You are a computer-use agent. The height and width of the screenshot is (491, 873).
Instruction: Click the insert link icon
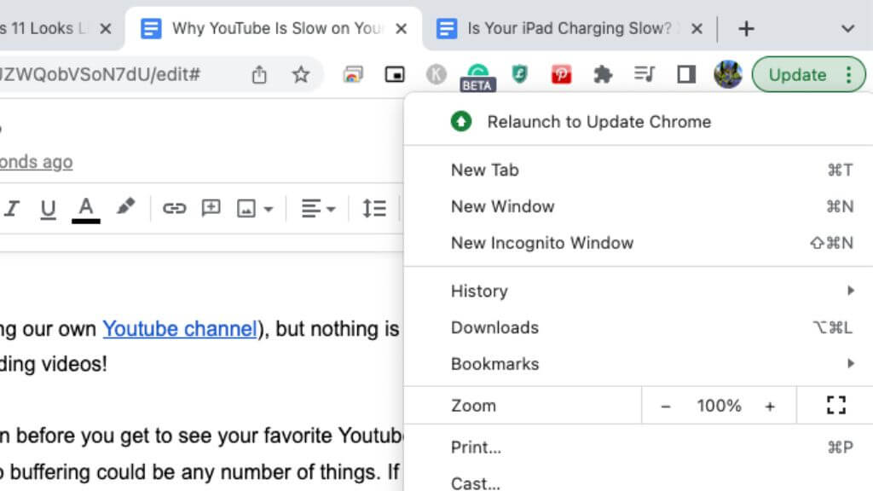coord(174,208)
